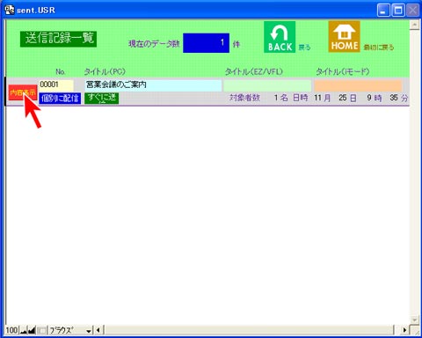Click the HOME house icon

pos(344,36)
